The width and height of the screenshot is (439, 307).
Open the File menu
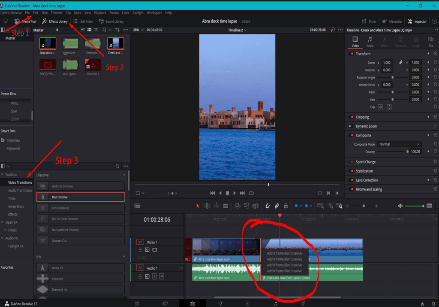click(x=27, y=13)
